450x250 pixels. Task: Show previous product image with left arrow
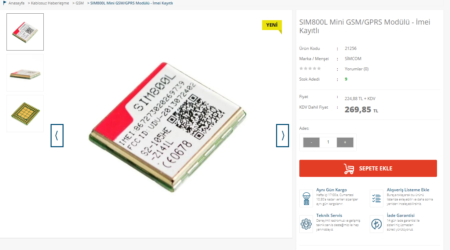click(x=57, y=136)
